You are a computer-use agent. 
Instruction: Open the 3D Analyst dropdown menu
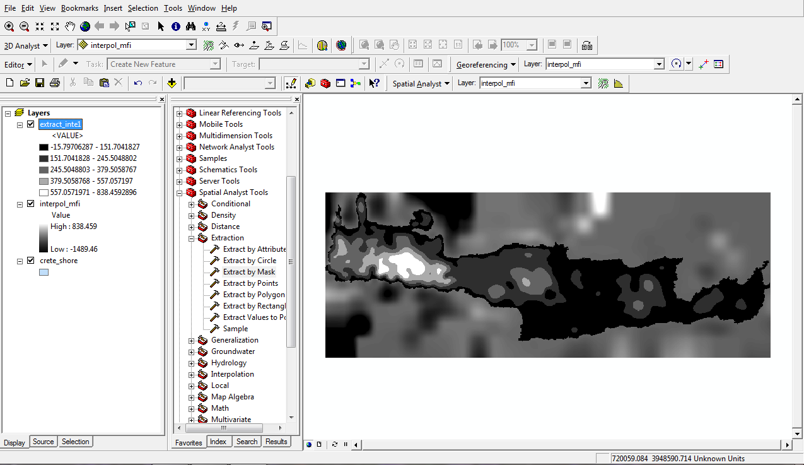26,45
